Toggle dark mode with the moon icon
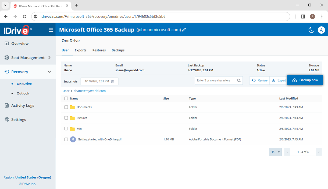The width and height of the screenshot is (328, 189). (x=311, y=30)
